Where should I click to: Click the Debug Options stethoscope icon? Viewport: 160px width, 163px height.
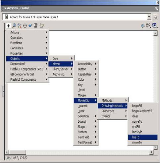click(148, 25)
